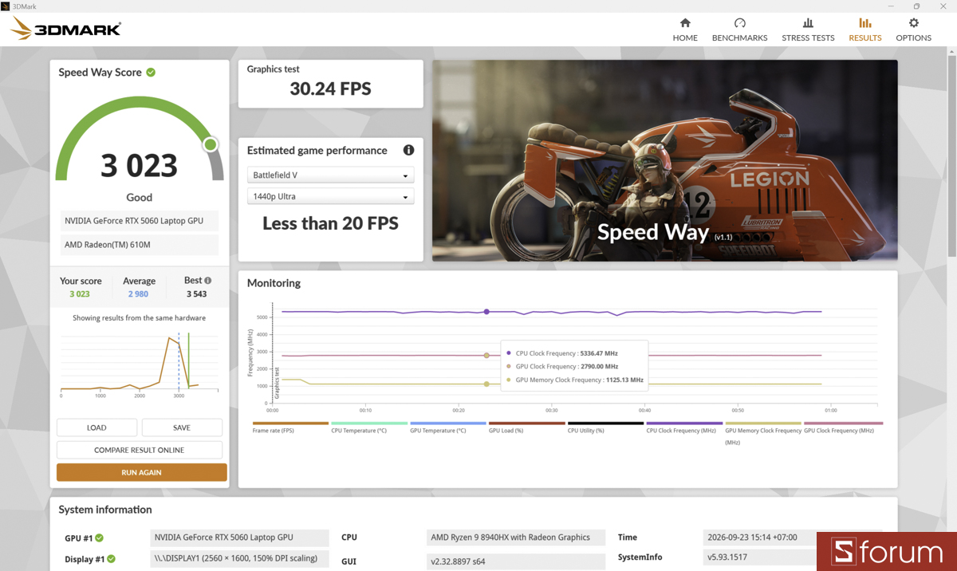Toggle Frame rate (FPS) legend swatch
Viewport: 957px width, 571px height.
(x=290, y=423)
